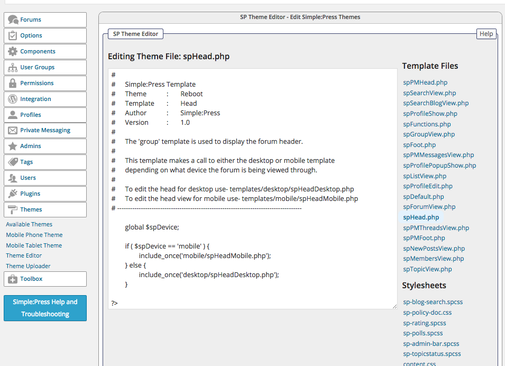Screen dimensions: 505x366
Task: Open the Plugins menu panel
Action: click(x=45, y=194)
